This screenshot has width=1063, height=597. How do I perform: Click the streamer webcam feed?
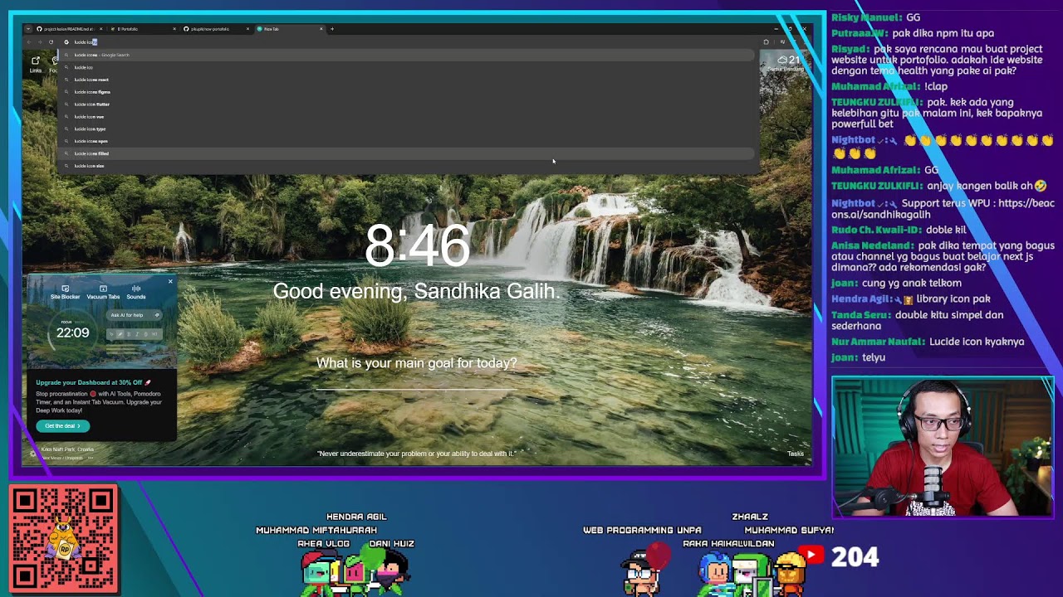943,448
